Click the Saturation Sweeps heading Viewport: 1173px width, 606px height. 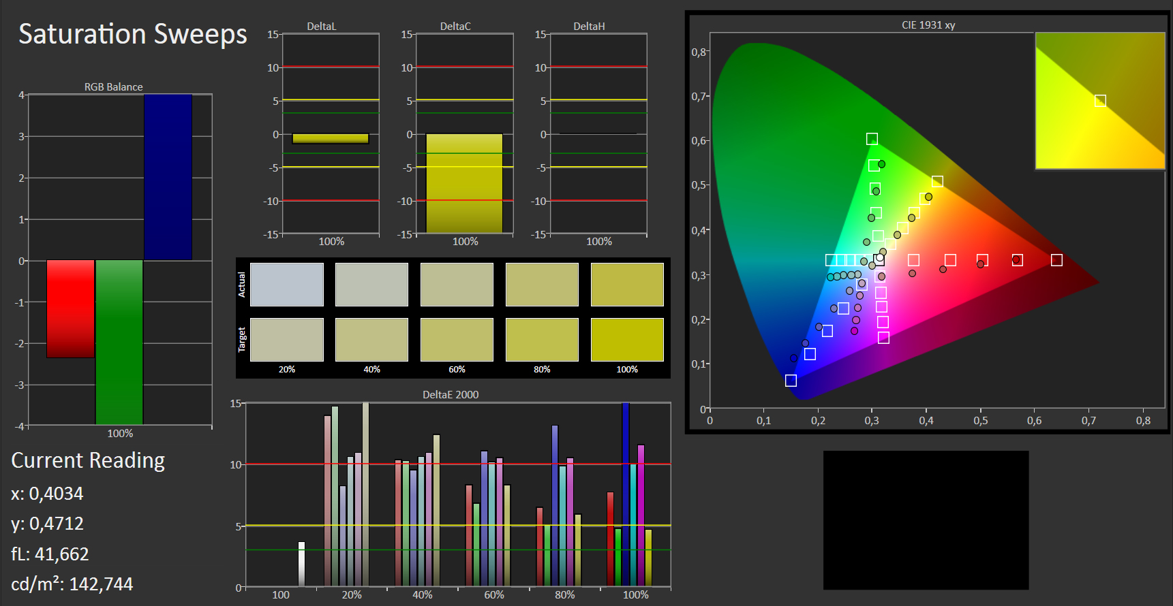pyautogui.click(x=133, y=34)
